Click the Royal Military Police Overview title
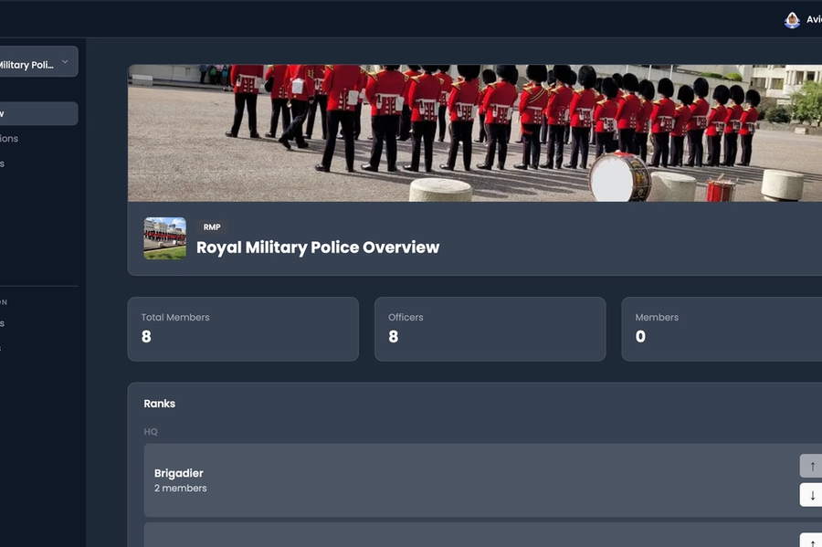 (318, 247)
